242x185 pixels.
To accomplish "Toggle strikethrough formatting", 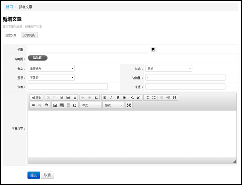I will 124,97.
